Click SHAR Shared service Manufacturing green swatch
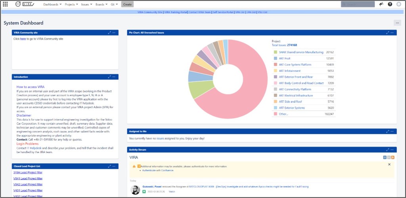Viewport: 406px width, 198px height. click(x=275, y=52)
